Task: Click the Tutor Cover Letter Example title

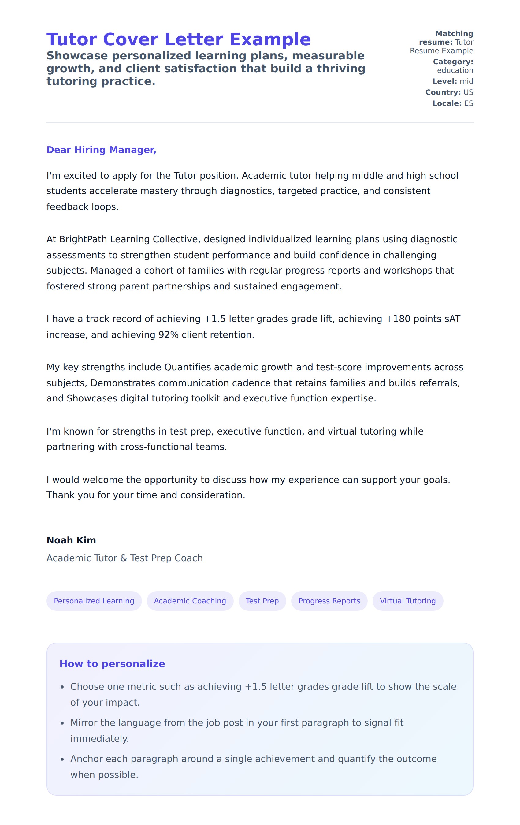Action: pos(178,39)
